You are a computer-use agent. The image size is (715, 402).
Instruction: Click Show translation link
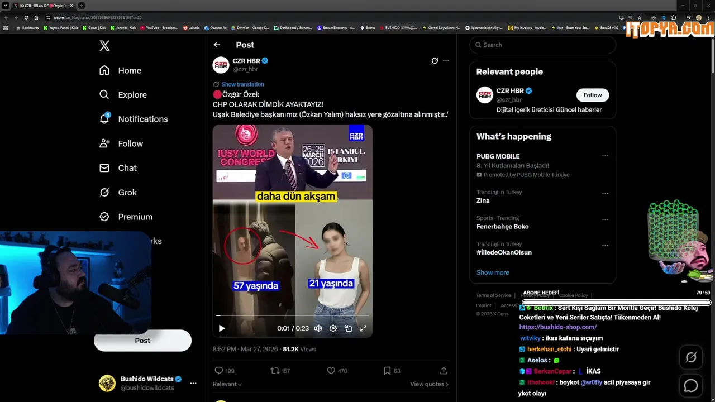(x=242, y=84)
